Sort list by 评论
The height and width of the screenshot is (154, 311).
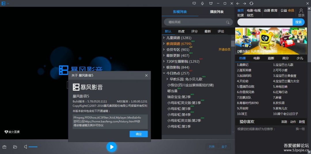tap(221, 31)
